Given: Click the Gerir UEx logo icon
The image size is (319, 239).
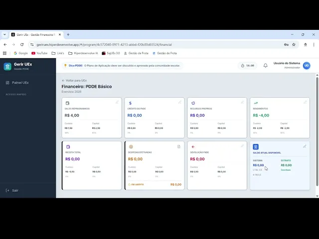Looking at the screenshot, I should click(x=7, y=66).
